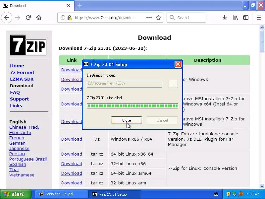Click the 7z icon in Setup title bar
265x199 pixels.
[86, 64]
